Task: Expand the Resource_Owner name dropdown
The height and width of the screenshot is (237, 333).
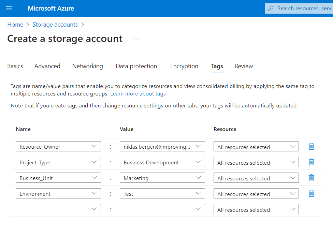Action: click(58, 147)
